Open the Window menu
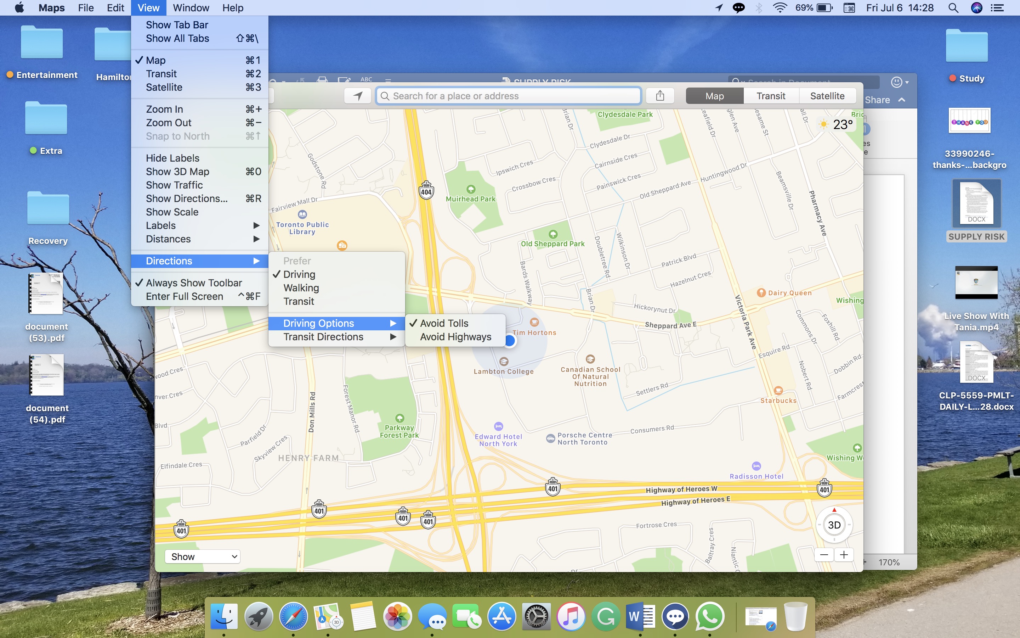Screen dimensions: 1020x638 [x=191, y=7]
